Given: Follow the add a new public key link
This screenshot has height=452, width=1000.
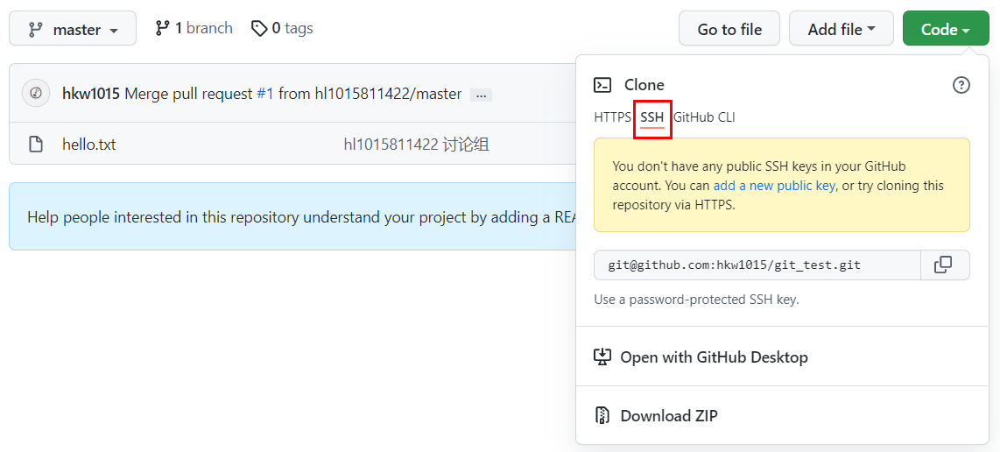Looking at the screenshot, I should 774,186.
